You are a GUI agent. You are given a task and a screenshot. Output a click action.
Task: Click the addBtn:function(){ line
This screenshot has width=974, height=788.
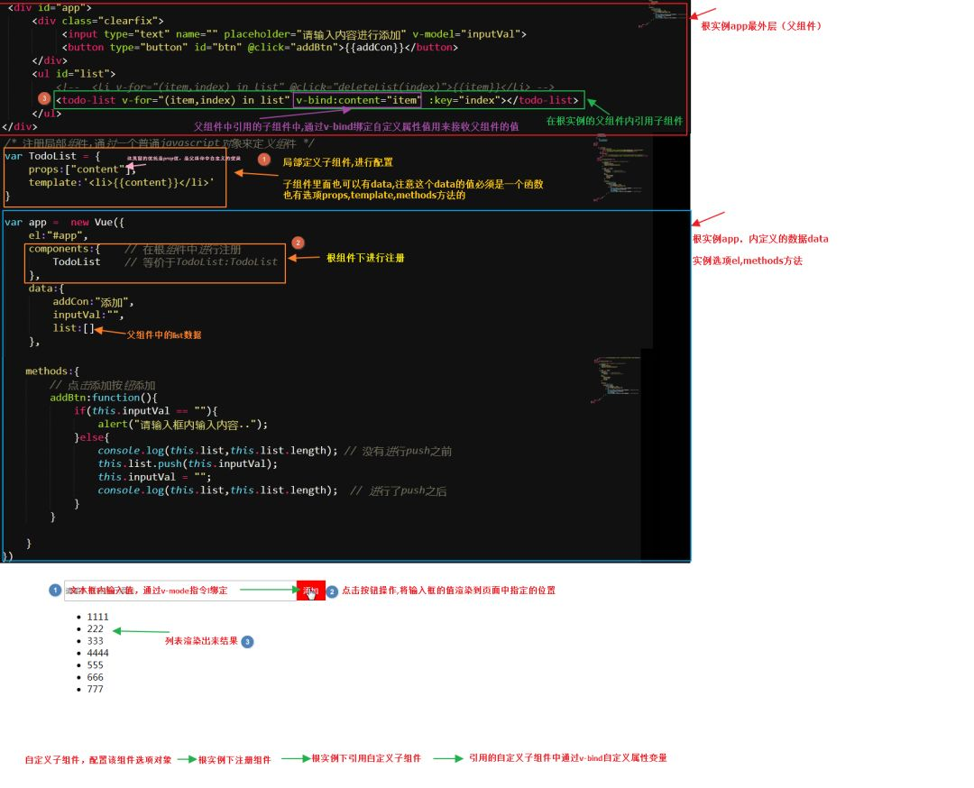pyautogui.click(x=104, y=398)
